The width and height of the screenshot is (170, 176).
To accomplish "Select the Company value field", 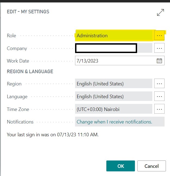I will (x=114, y=48).
